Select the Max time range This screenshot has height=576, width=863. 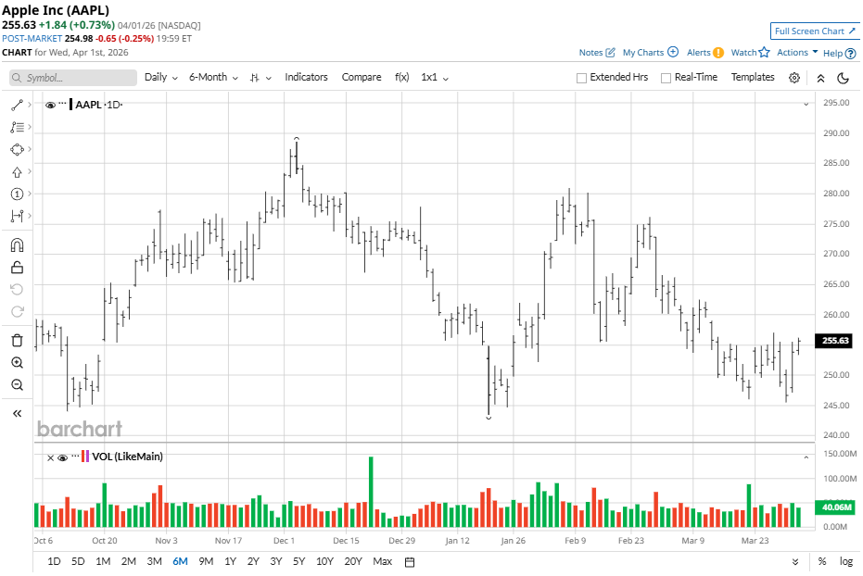click(x=382, y=561)
